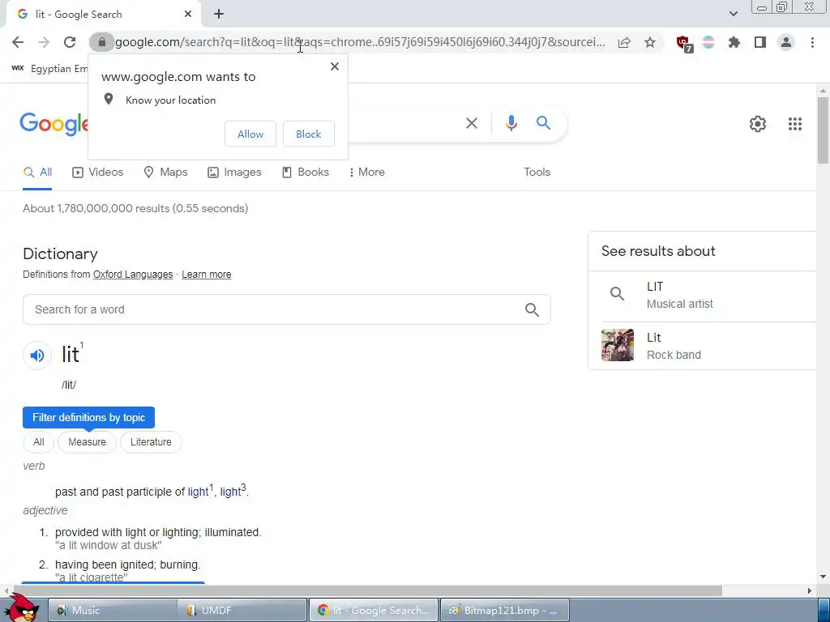Switch to the Images tab
Screen dimensions: 830x622
(234, 173)
